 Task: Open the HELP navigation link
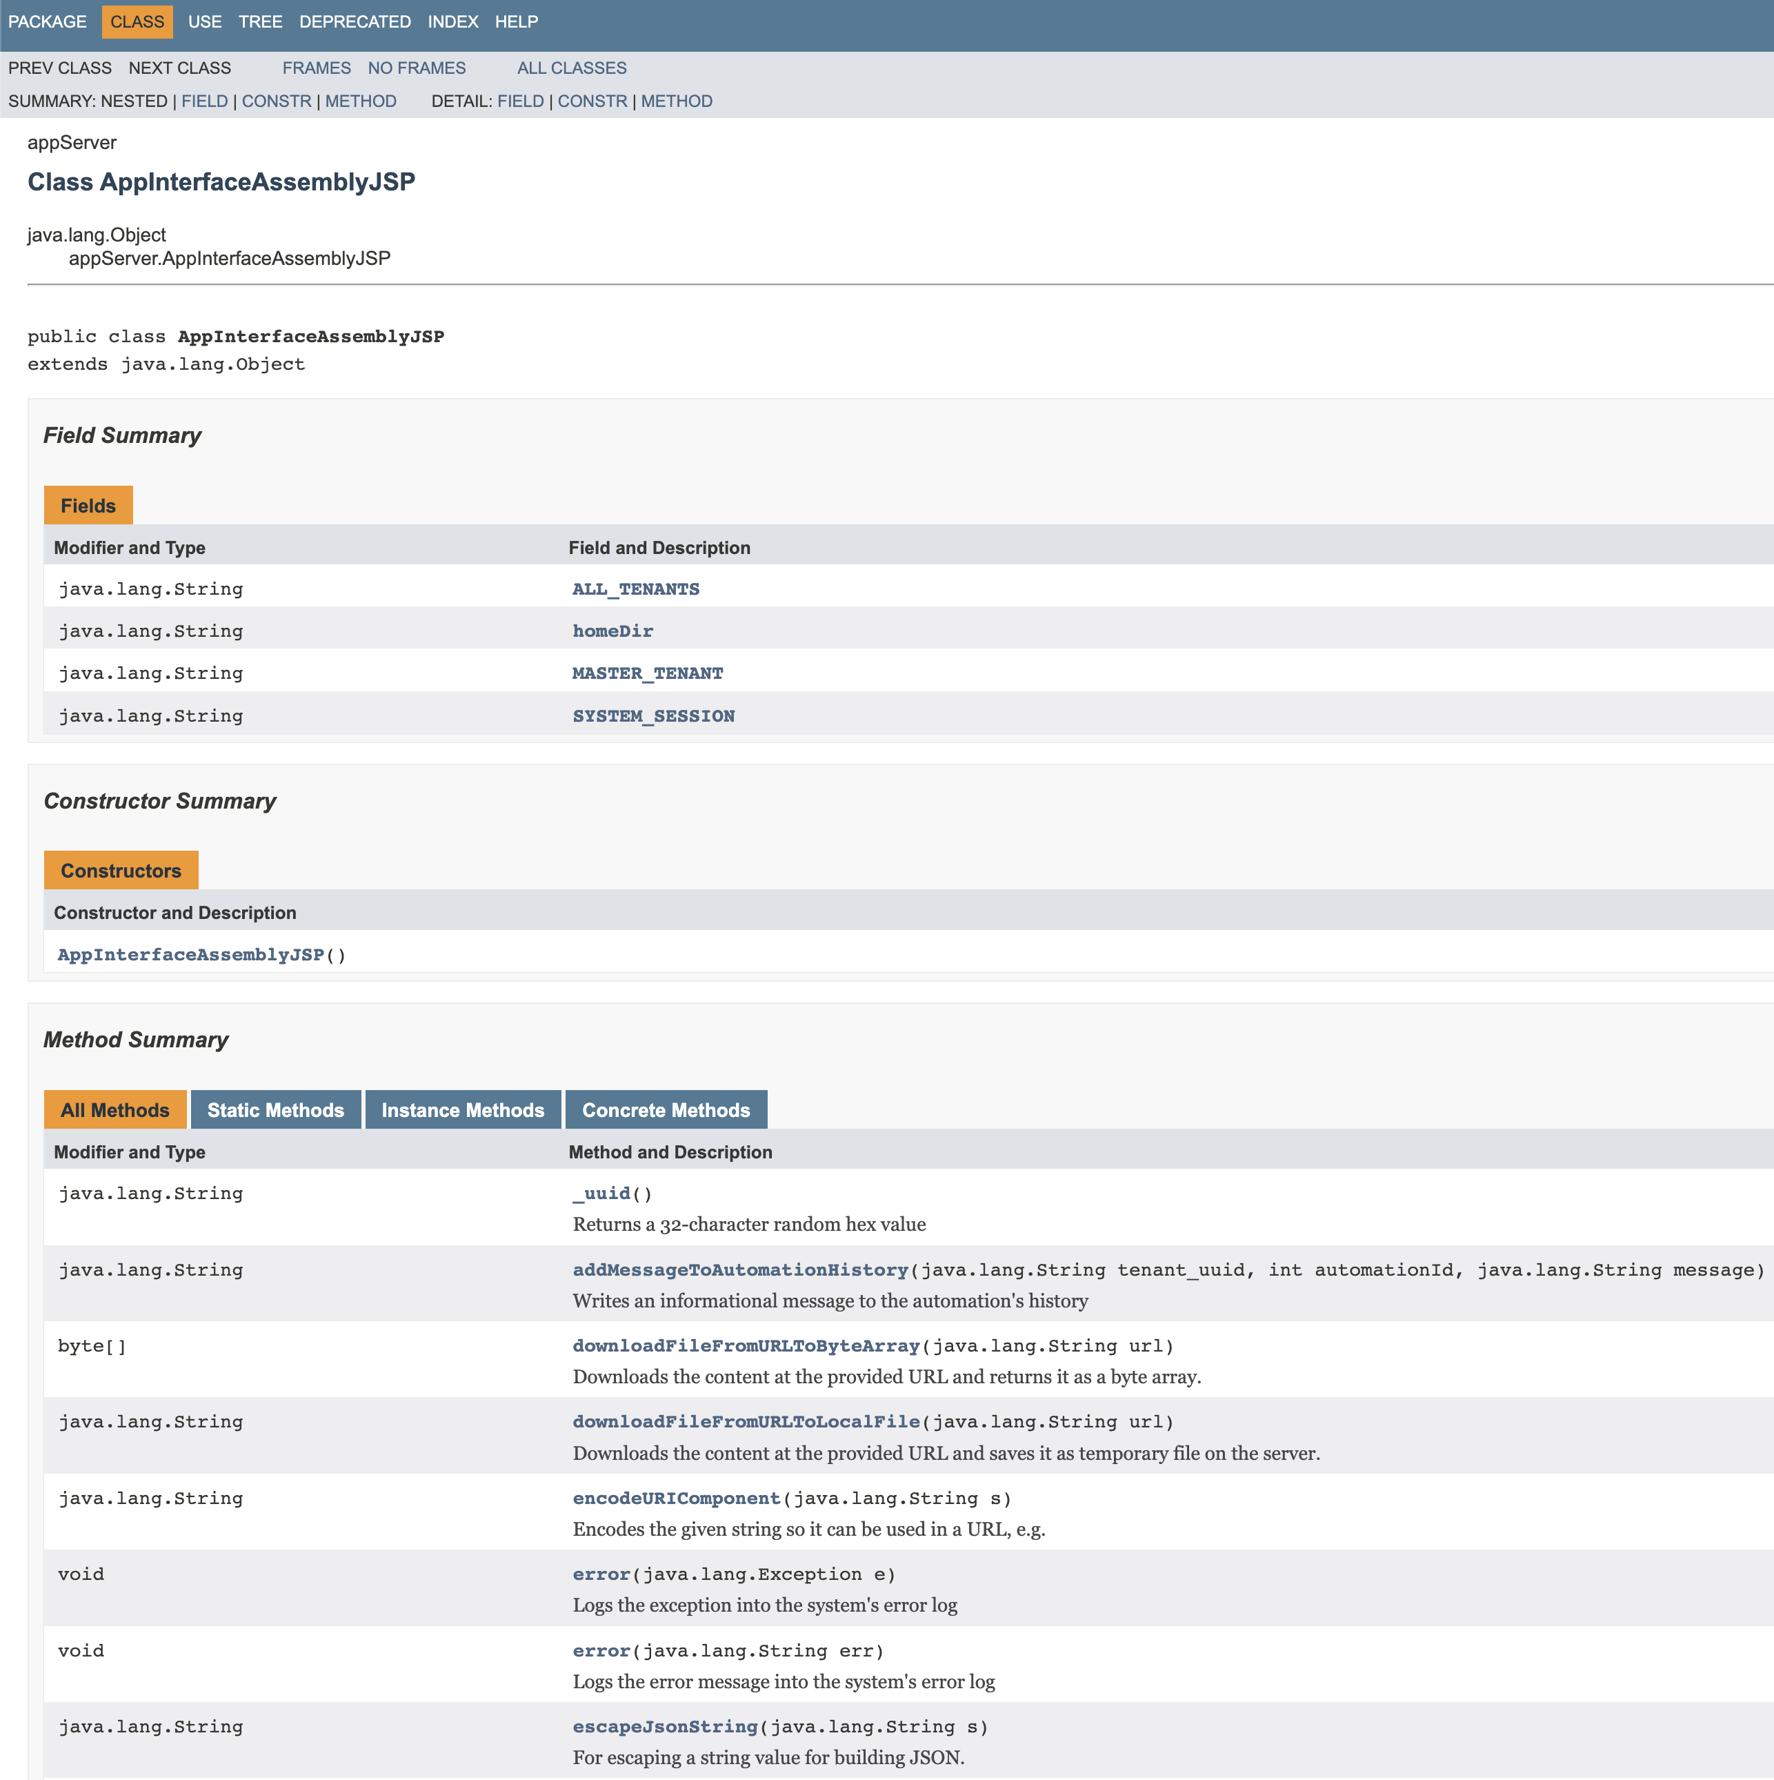[x=516, y=21]
